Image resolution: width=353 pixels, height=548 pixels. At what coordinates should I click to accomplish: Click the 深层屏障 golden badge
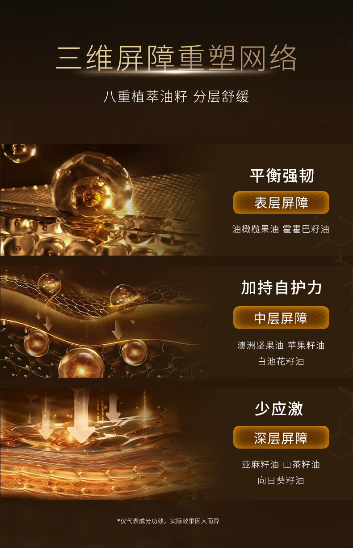click(281, 437)
